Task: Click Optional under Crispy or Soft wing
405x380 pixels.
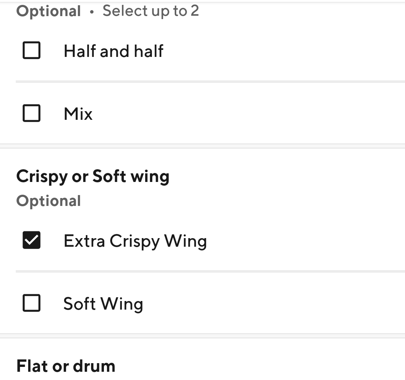Action: [x=48, y=201]
